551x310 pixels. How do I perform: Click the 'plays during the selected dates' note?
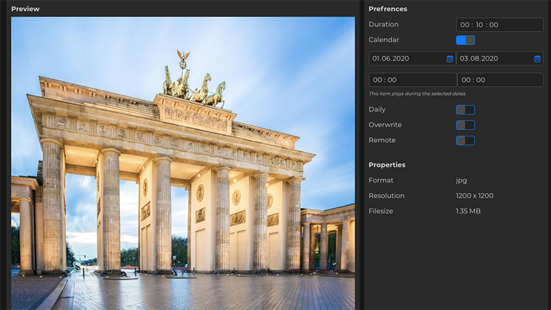point(417,94)
